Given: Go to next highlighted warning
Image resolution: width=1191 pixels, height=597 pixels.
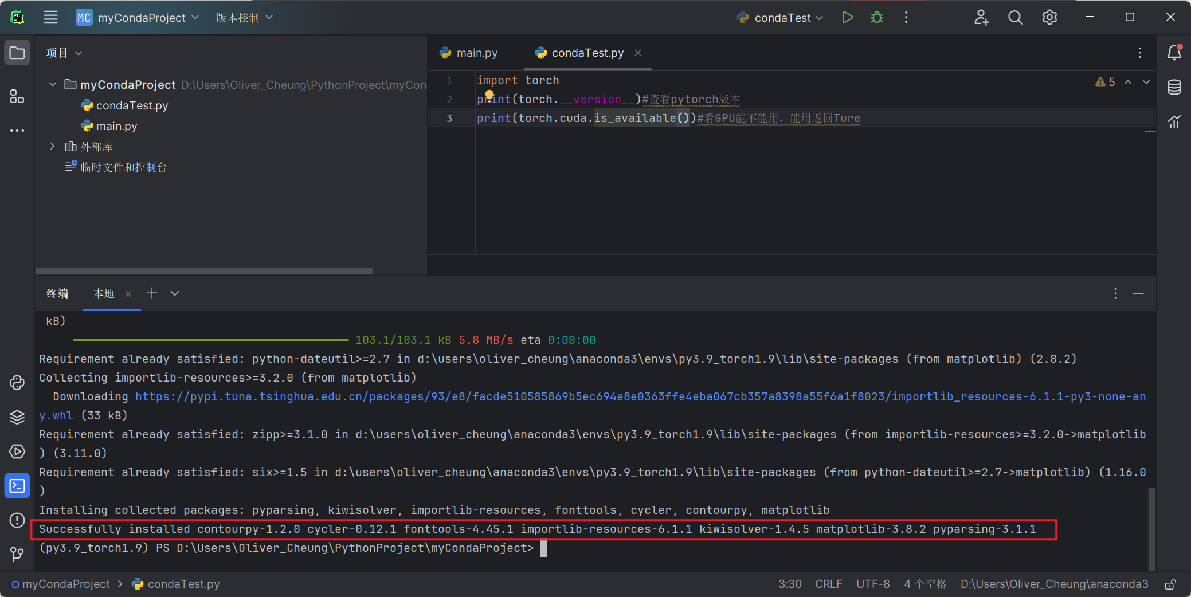Looking at the screenshot, I should tap(1146, 82).
